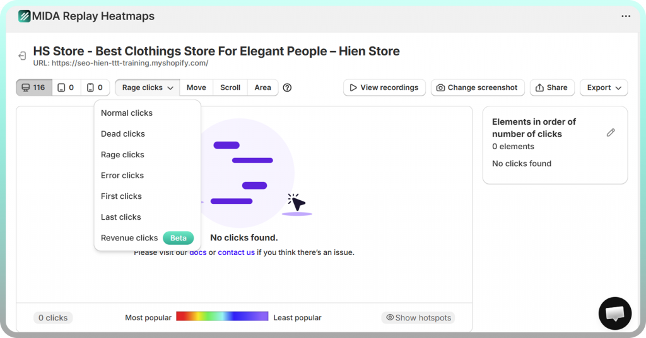This screenshot has width=646, height=338.
Task: Select the tablet device filter icon
Action: tap(66, 87)
